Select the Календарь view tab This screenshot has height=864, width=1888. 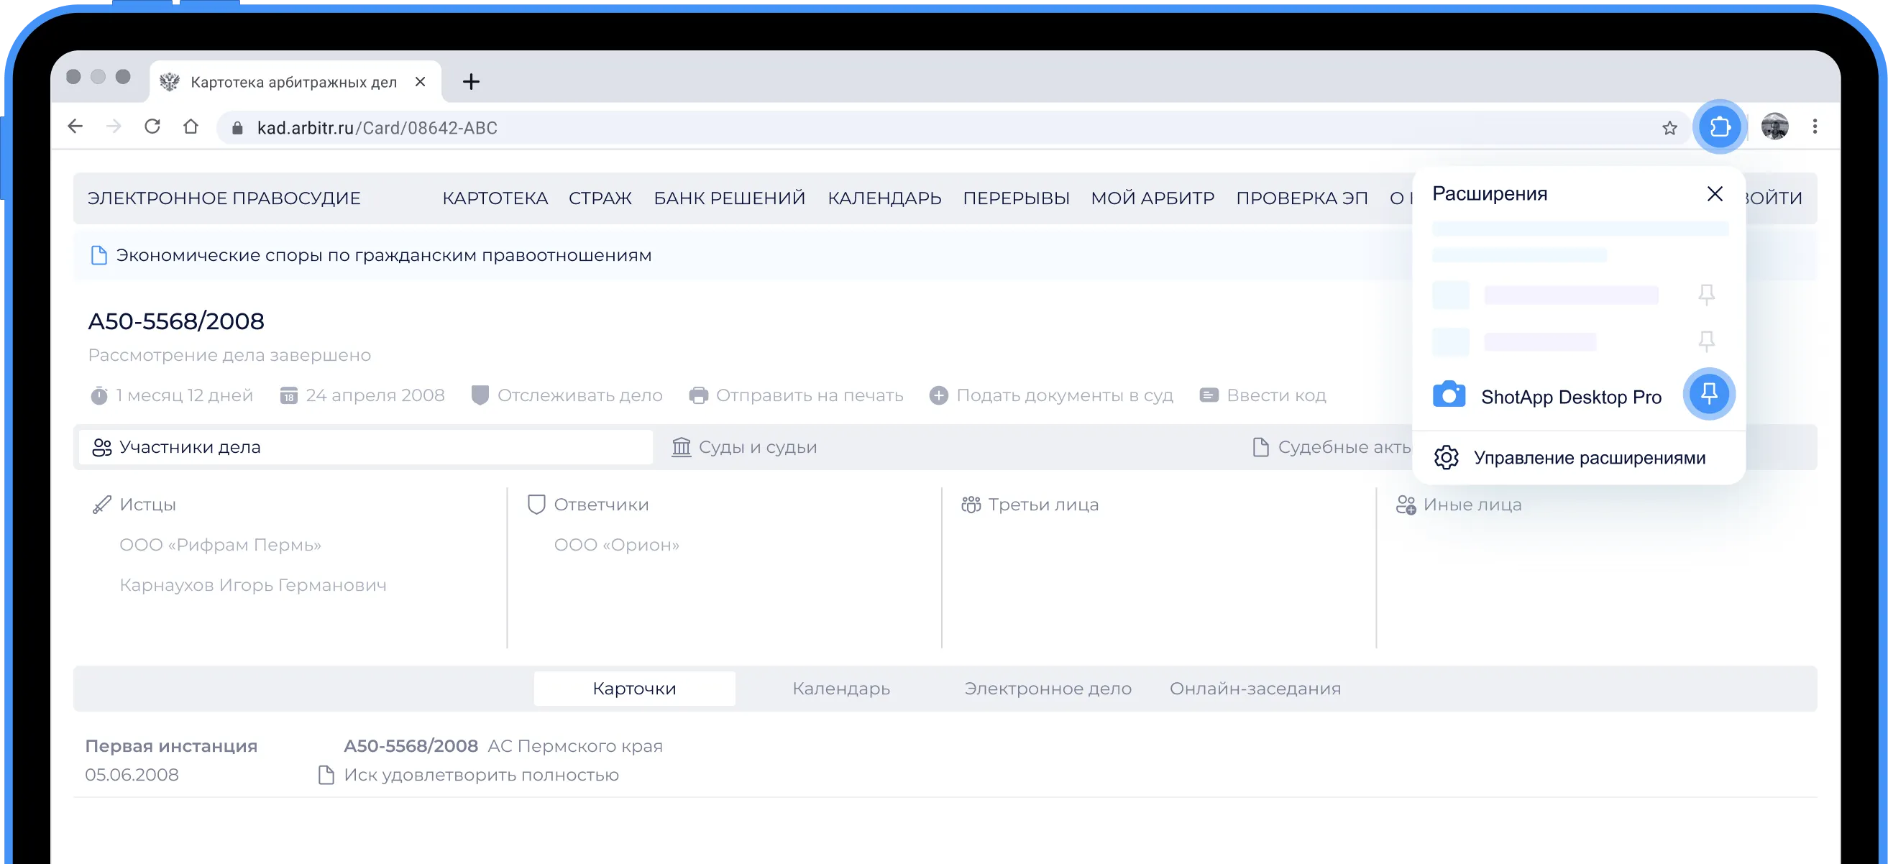840,689
